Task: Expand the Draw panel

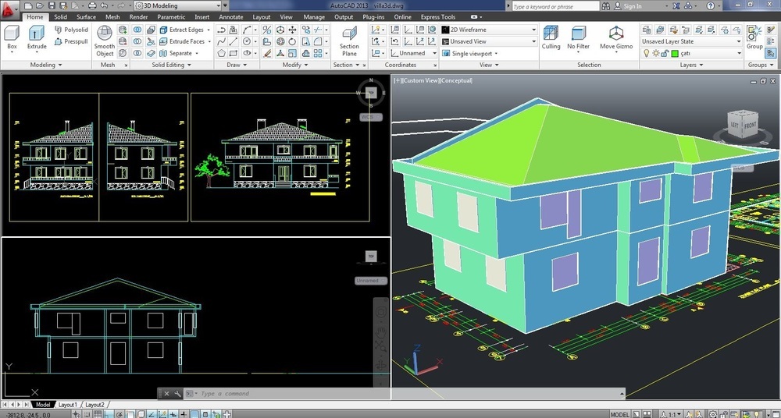Action: [x=237, y=66]
